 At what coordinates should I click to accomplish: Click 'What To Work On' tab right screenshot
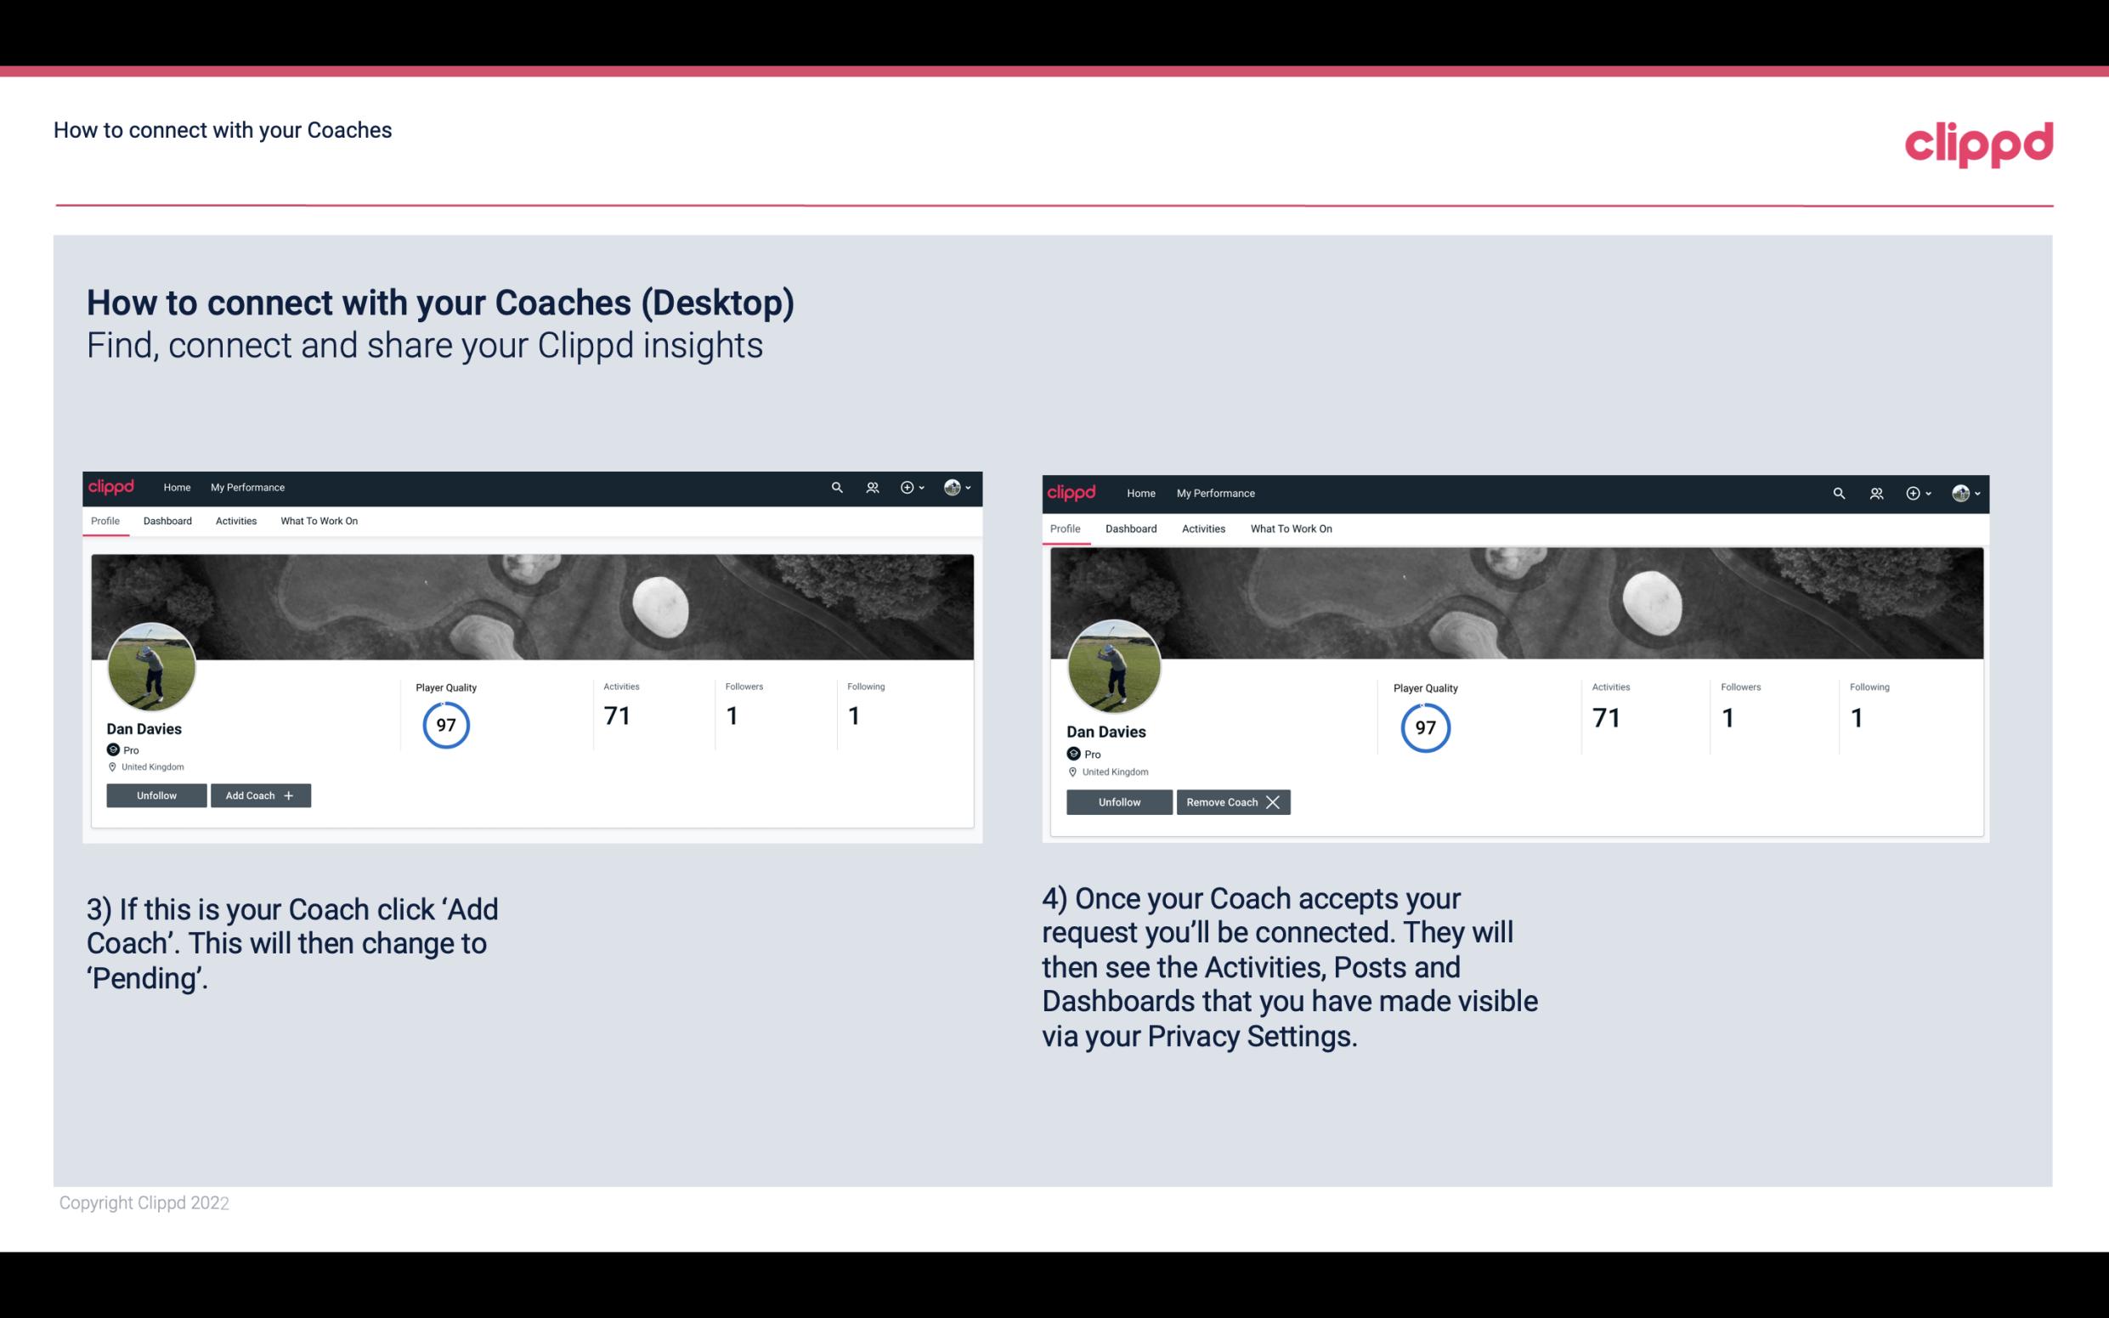coord(1291,527)
